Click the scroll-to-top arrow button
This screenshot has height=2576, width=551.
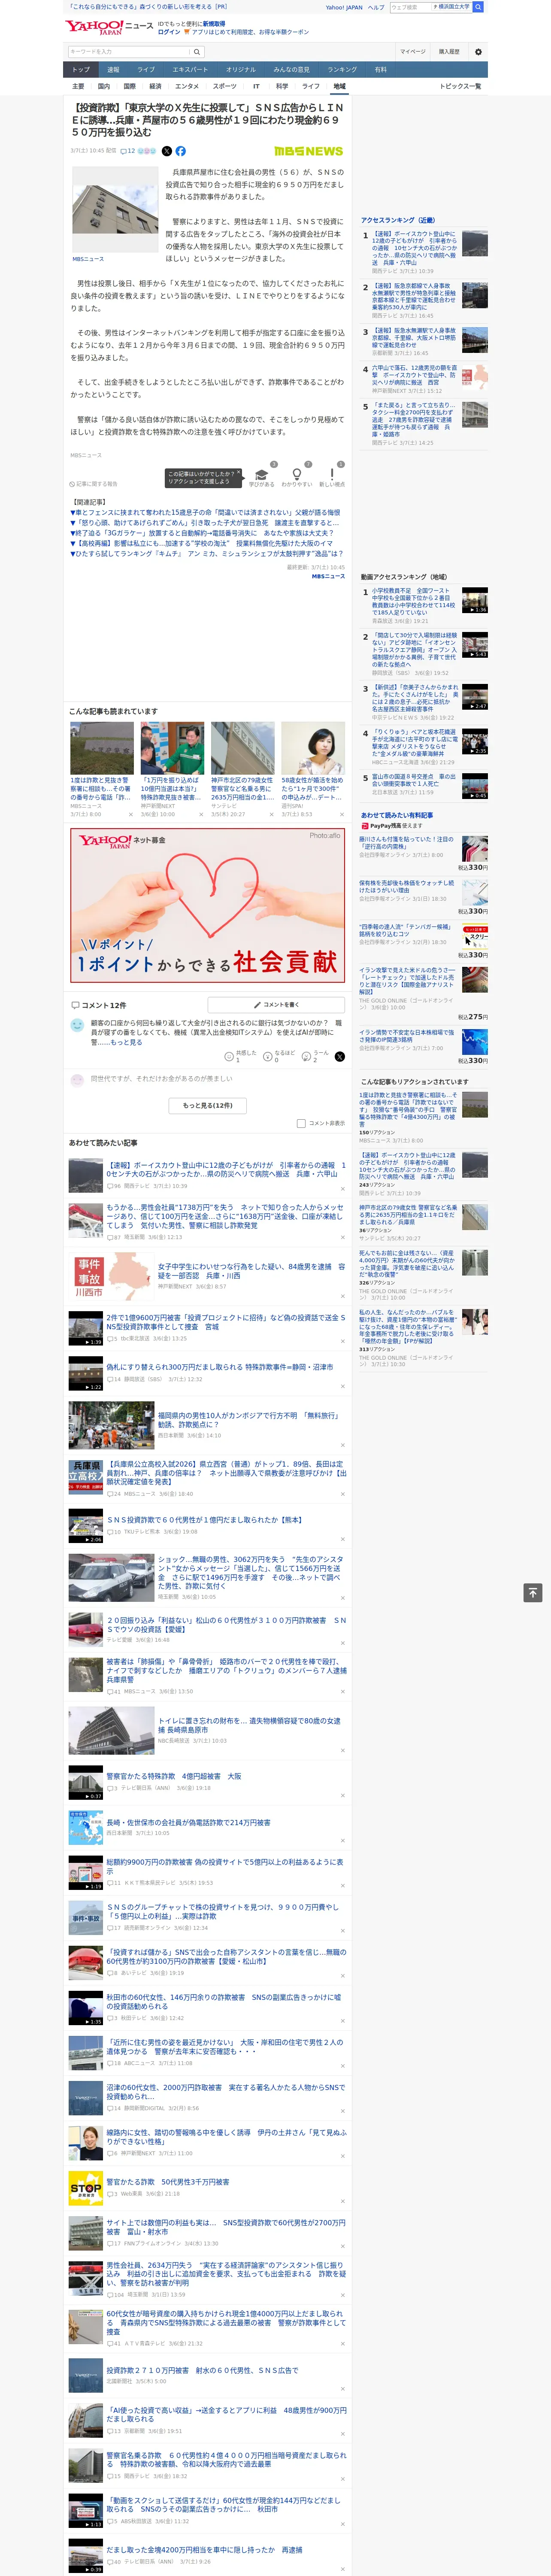(533, 1593)
